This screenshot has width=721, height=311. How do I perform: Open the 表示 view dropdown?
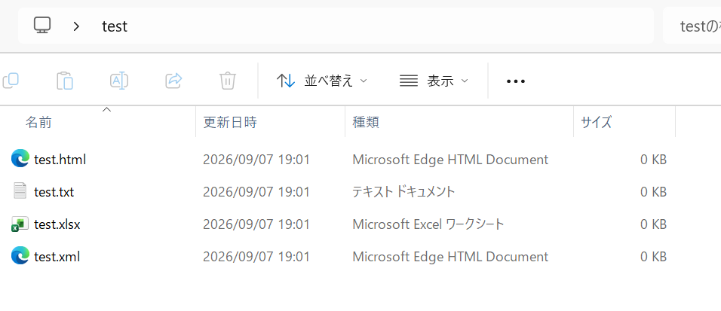(x=434, y=81)
